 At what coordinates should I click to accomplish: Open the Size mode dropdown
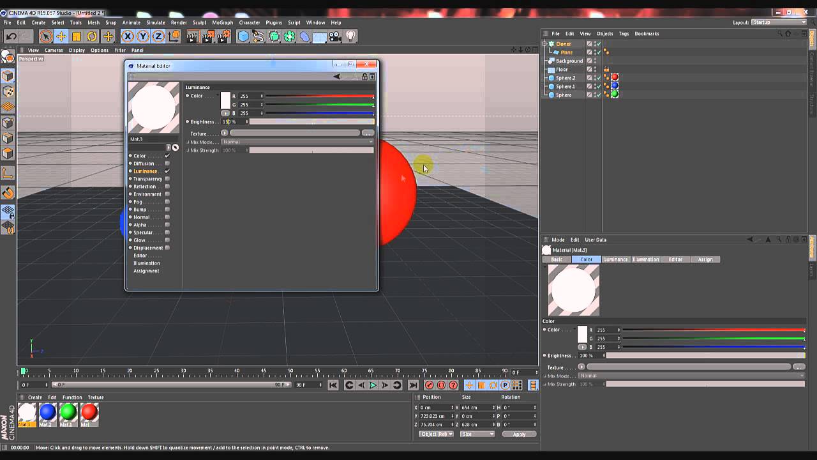click(478, 434)
